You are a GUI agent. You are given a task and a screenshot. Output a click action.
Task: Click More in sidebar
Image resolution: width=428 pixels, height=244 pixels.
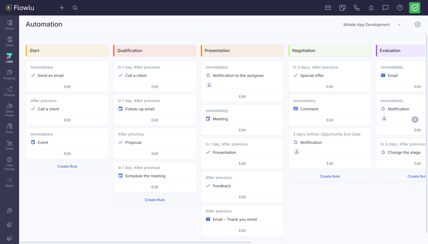click(9, 182)
